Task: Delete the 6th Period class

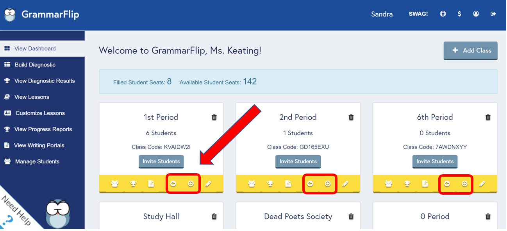Action: [488, 117]
